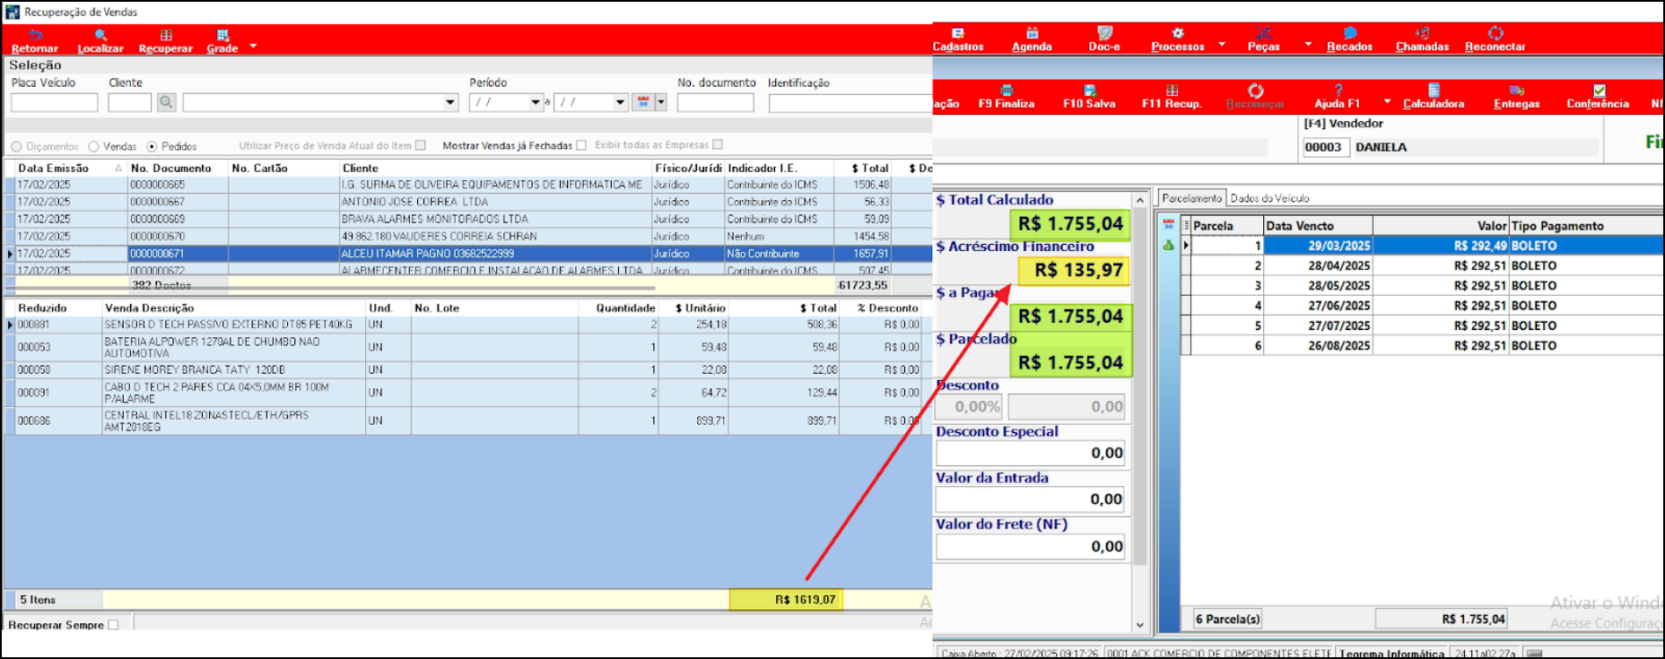
Task: Click the Vendedor code field 00003
Action: 1326,147
